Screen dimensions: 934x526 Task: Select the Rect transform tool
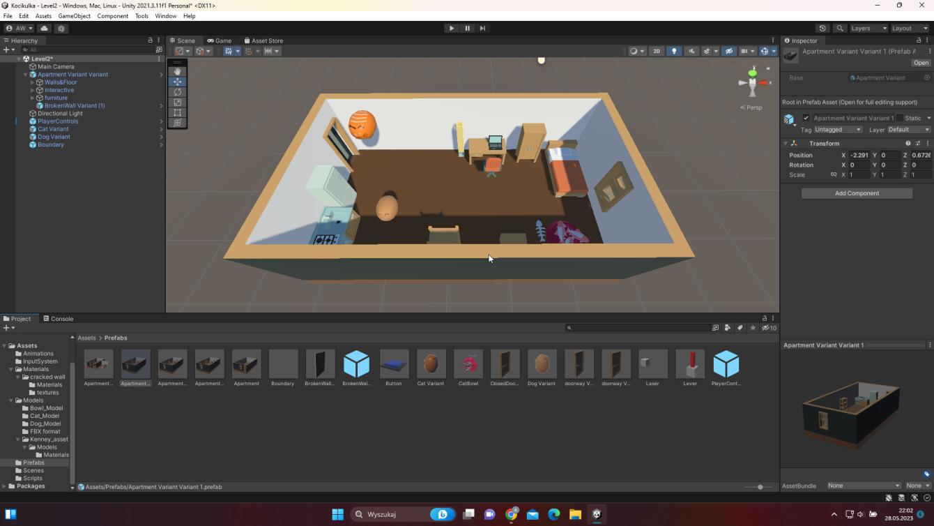coord(178,112)
